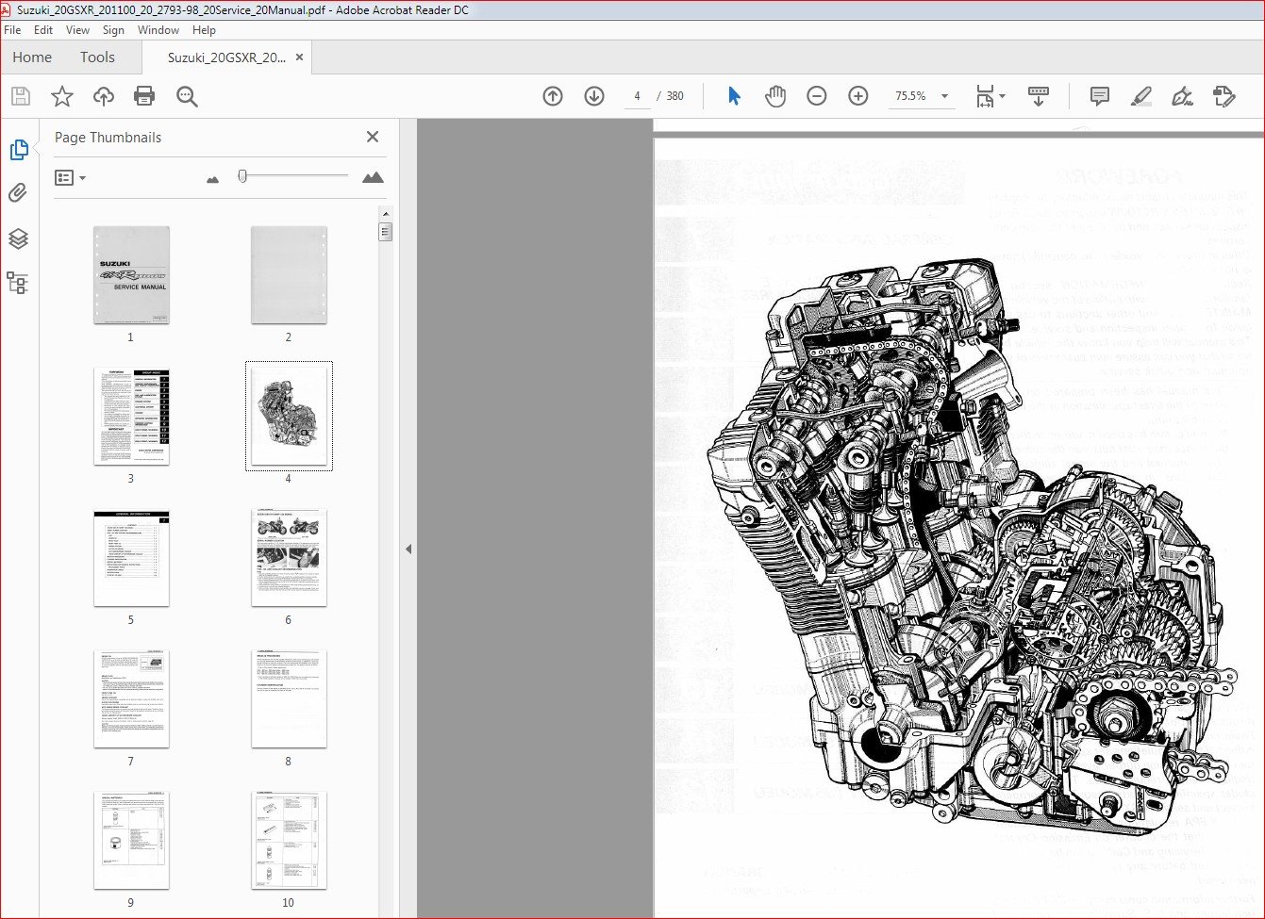The height and width of the screenshot is (919, 1265).
Task: Open the Edit menu
Action: click(43, 30)
